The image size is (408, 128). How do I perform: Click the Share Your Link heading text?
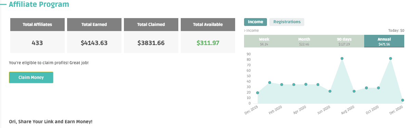point(51,122)
